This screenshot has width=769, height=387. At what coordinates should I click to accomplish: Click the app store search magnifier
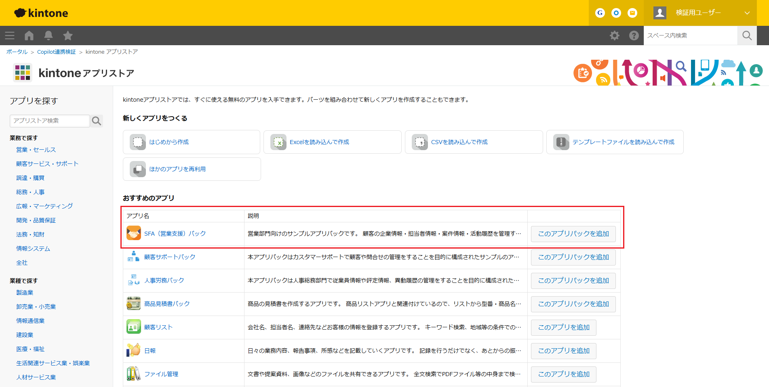(x=97, y=121)
